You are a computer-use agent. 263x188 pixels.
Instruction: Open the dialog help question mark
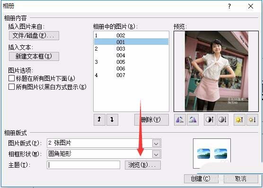[229, 6]
